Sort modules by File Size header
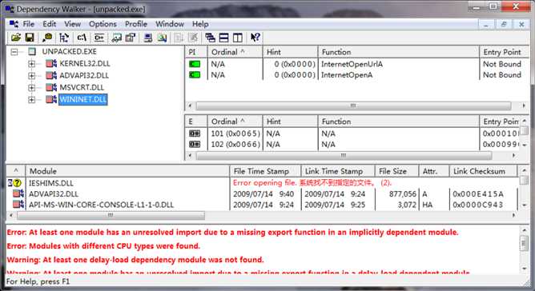 coord(396,171)
